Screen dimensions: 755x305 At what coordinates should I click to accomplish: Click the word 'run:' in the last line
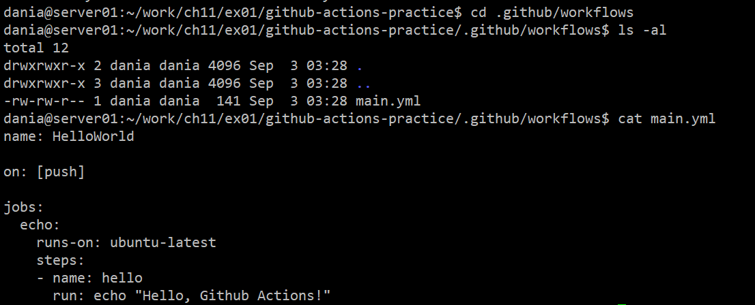(68, 295)
